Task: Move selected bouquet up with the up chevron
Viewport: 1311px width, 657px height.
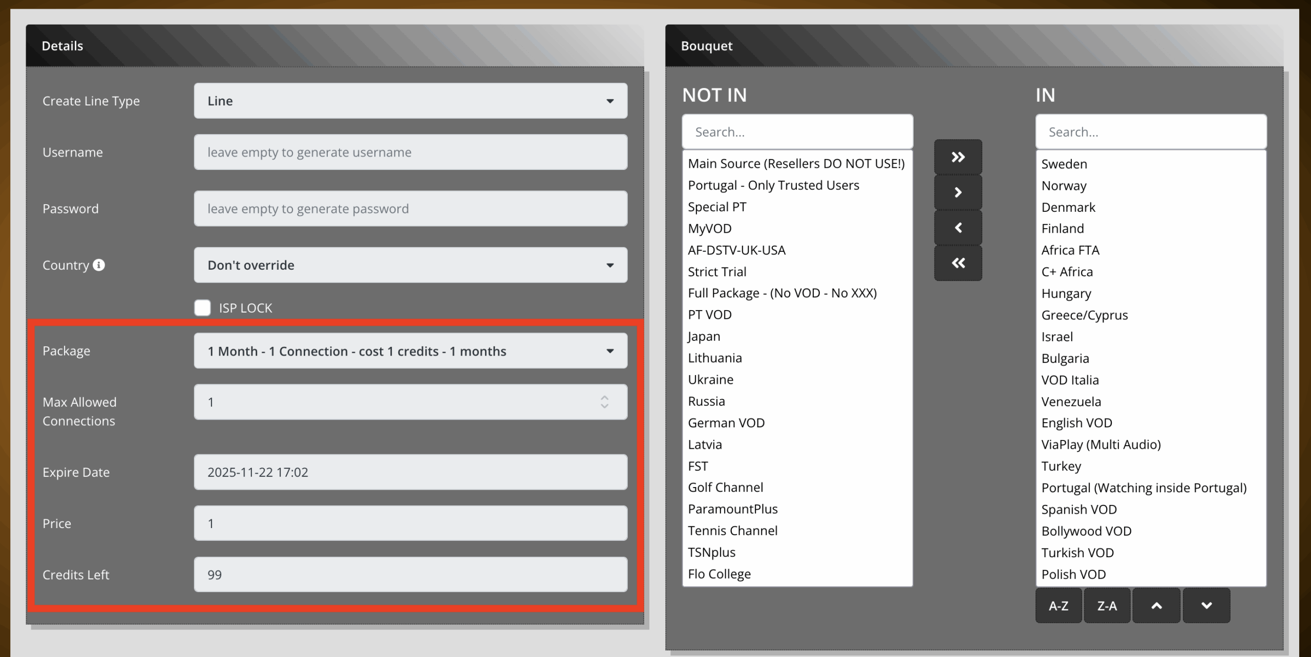Action: [x=1156, y=606]
